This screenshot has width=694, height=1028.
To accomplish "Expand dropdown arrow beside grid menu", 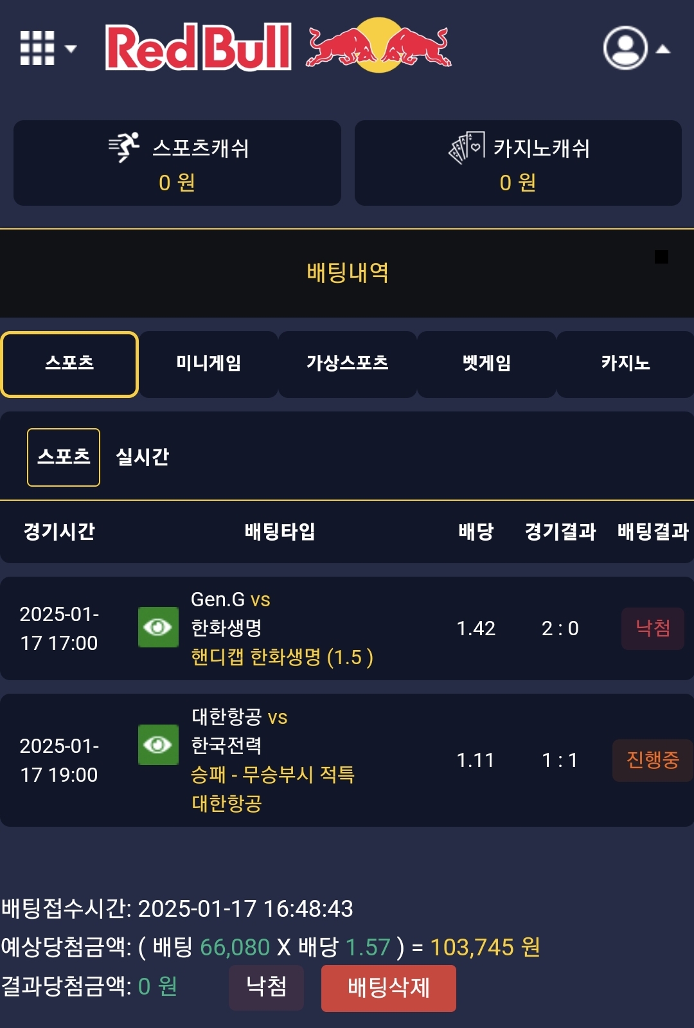I will pos(71,49).
